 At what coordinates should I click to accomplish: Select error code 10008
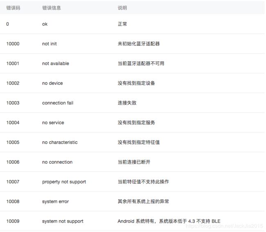(13, 201)
